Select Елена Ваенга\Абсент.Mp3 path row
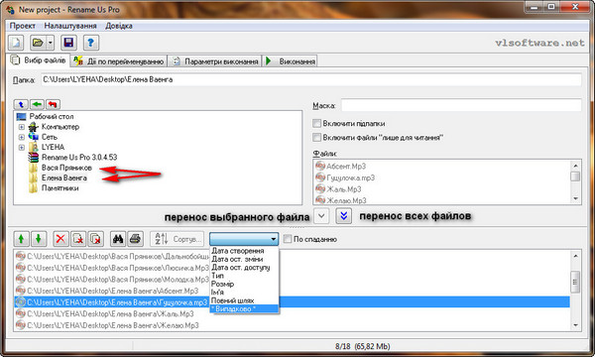Image resolution: width=595 pixels, height=357 pixels. (112, 291)
